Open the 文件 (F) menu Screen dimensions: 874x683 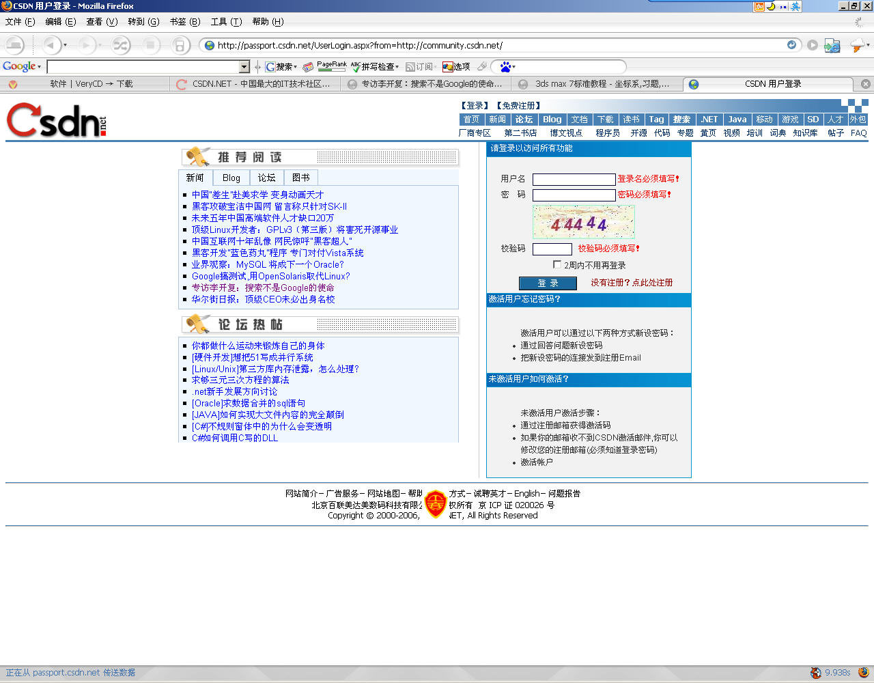[x=20, y=22]
